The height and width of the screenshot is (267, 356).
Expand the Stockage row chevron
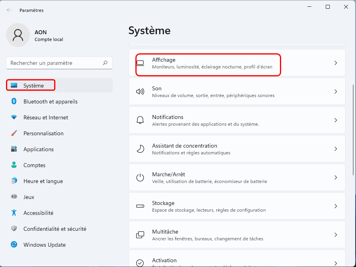[x=336, y=206]
